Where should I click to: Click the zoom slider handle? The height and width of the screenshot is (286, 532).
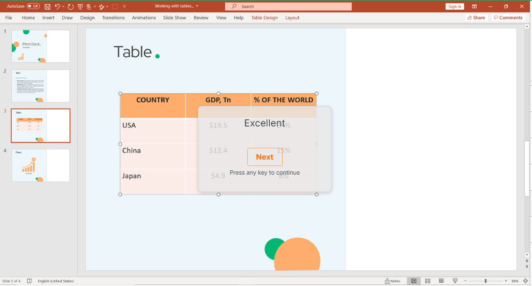(485, 281)
